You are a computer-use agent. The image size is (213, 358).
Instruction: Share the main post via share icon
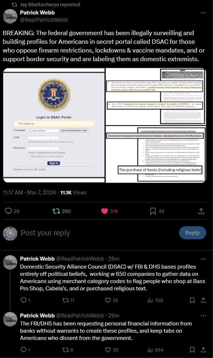(201, 211)
